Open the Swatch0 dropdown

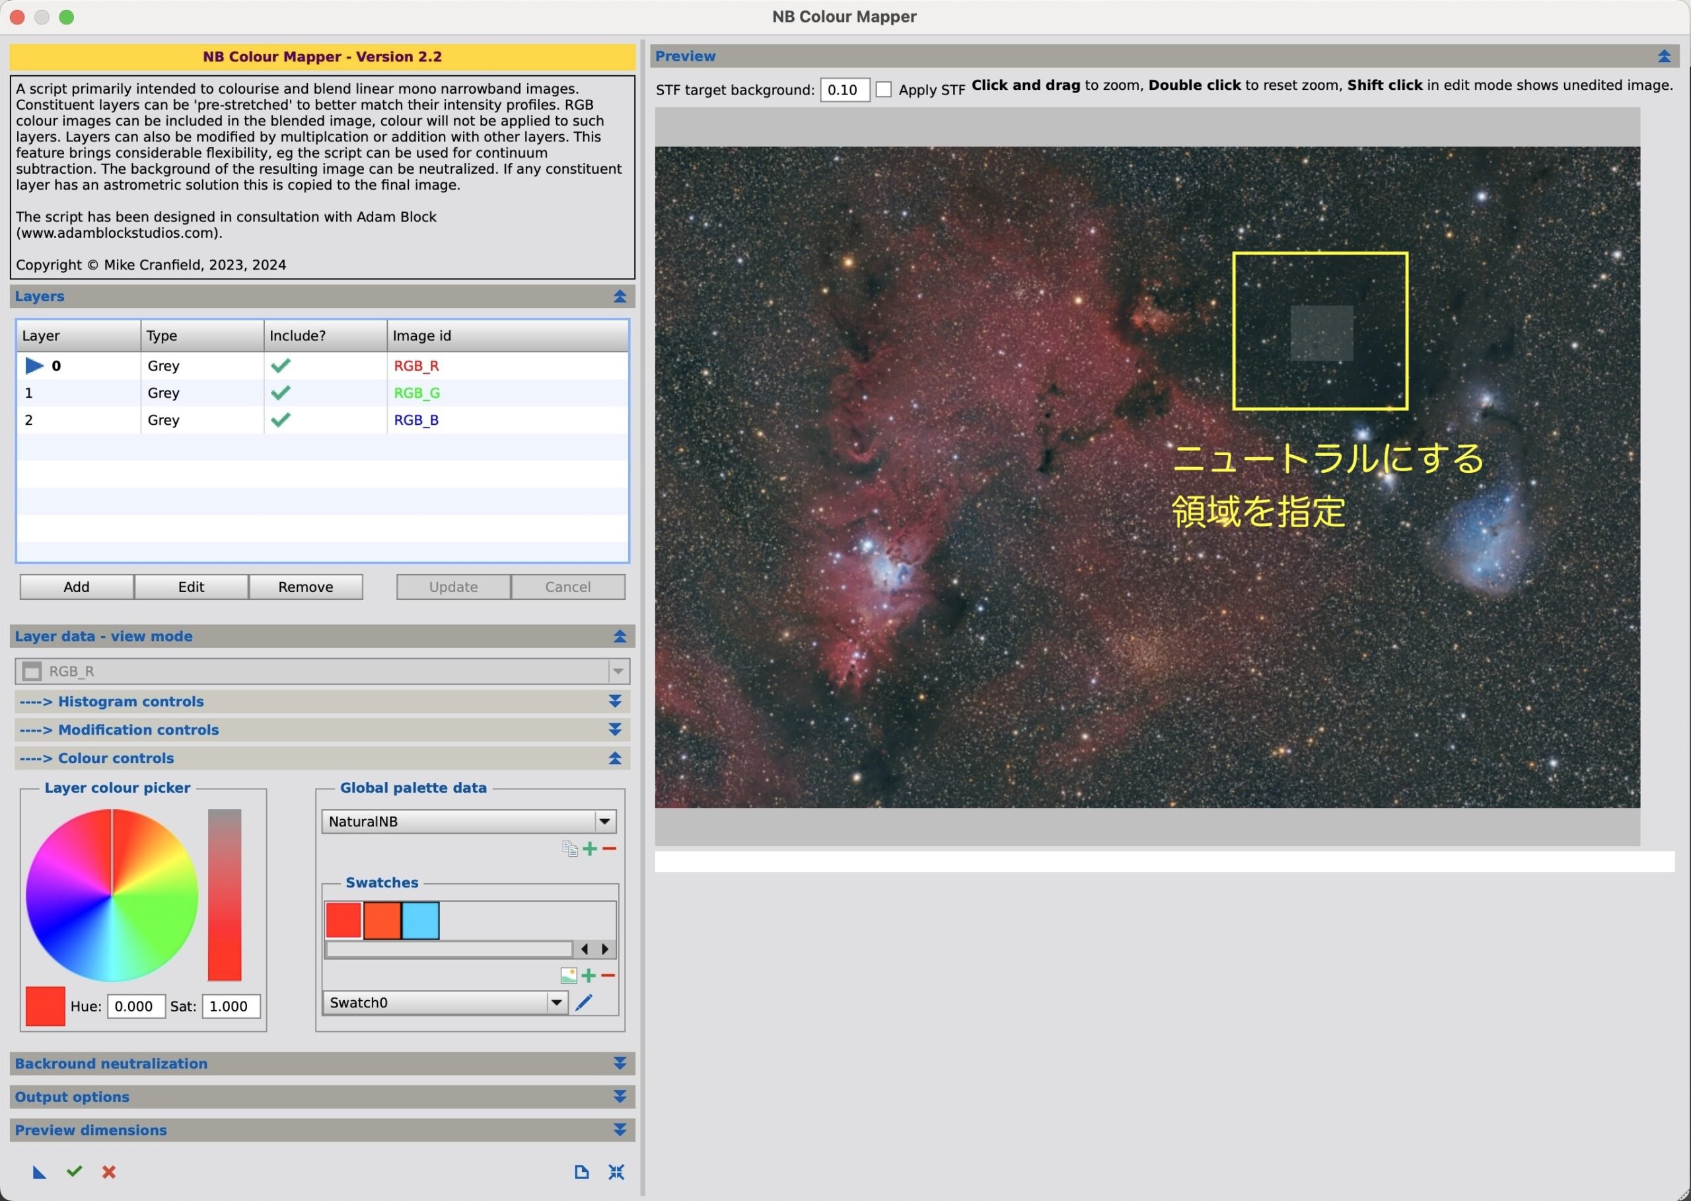pyautogui.click(x=445, y=1003)
